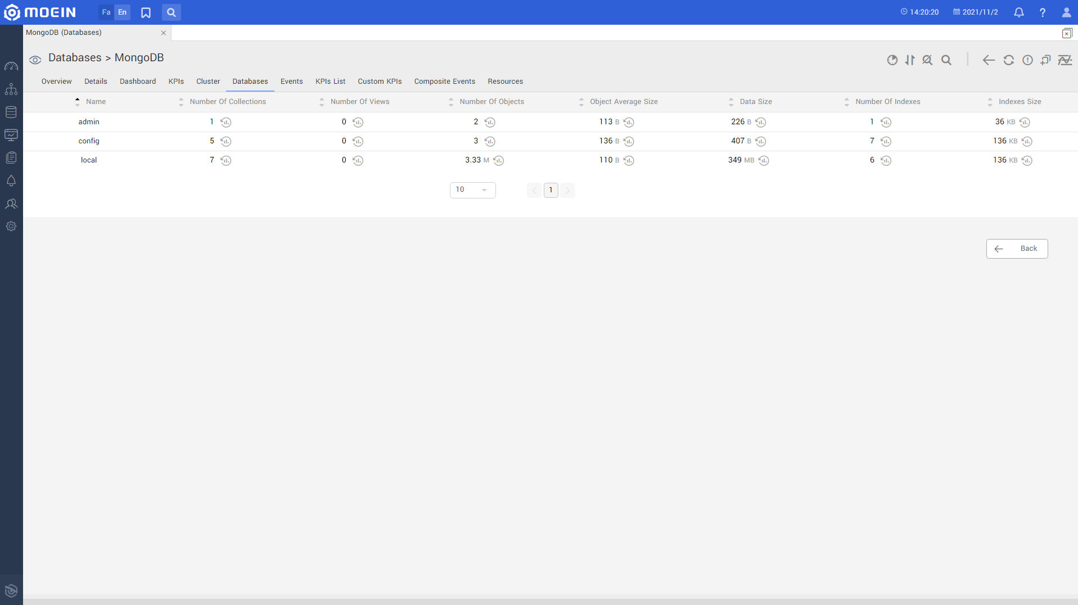The height and width of the screenshot is (605, 1078).
Task: Open the Cluster tab
Action: [x=208, y=82]
